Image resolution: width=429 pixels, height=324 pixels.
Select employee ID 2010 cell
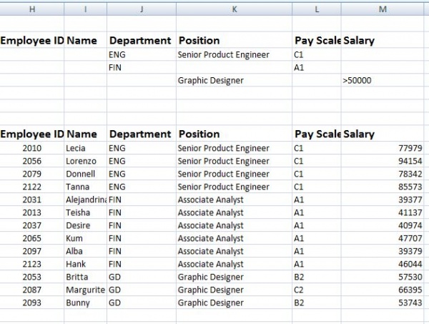tap(32, 148)
